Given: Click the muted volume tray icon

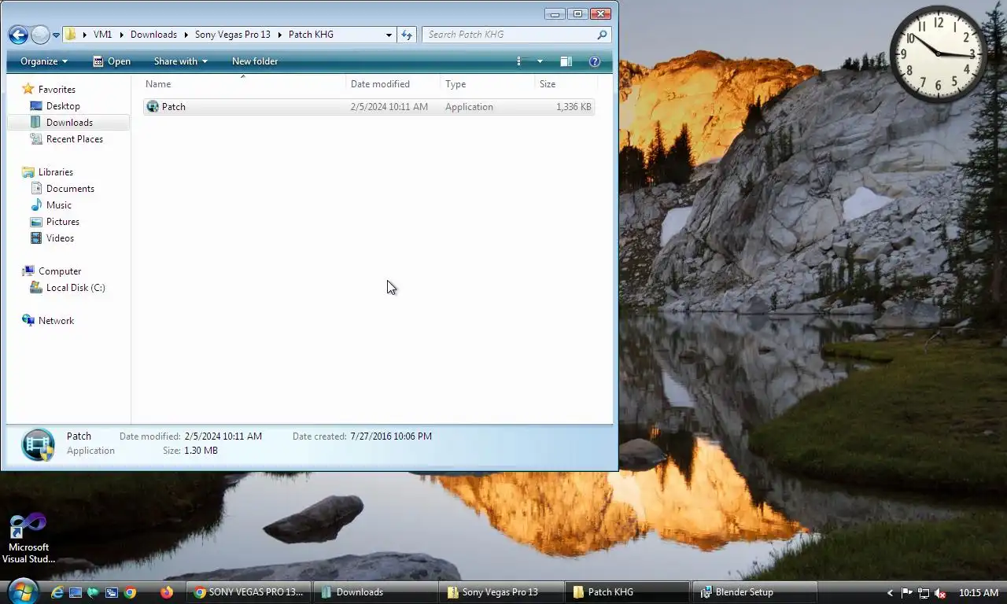Looking at the screenshot, I should pyautogui.click(x=940, y=593).
